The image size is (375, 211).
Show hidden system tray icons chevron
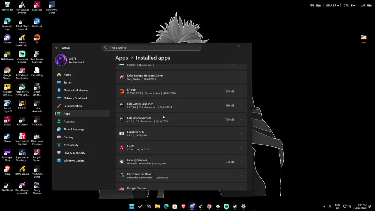pyautogui.click(x=324, y=206)
